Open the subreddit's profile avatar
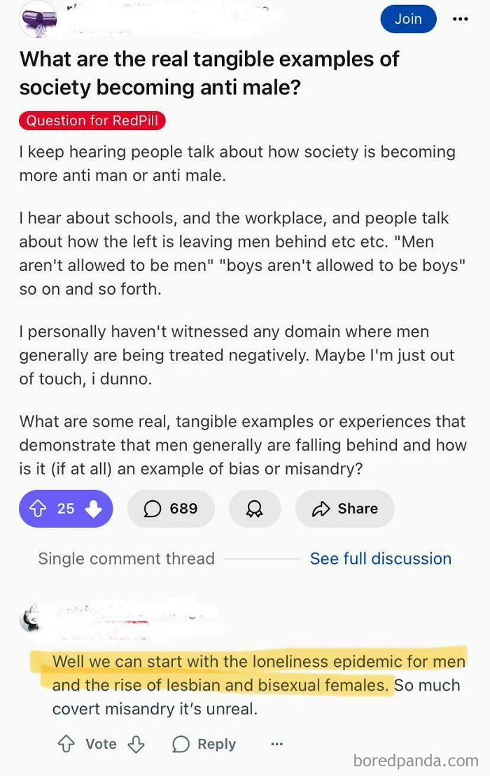Image resolution: width=490 pixels, height=776 pixels. pyautogui.click(x=38, y=19)
